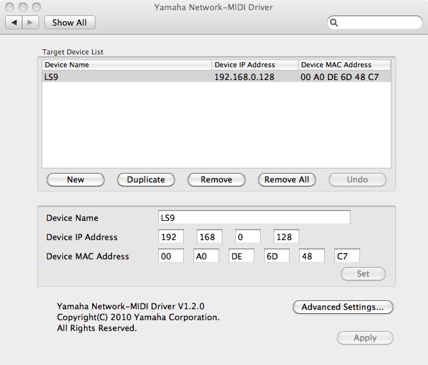Go forward with the right arrow button
Image resolution: width=428 pixels, height=365 pixels.
click(x=30, y=22)
